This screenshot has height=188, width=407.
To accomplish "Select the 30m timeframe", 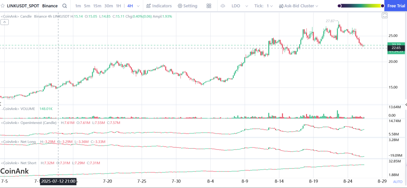I will [x=109, y=6].
